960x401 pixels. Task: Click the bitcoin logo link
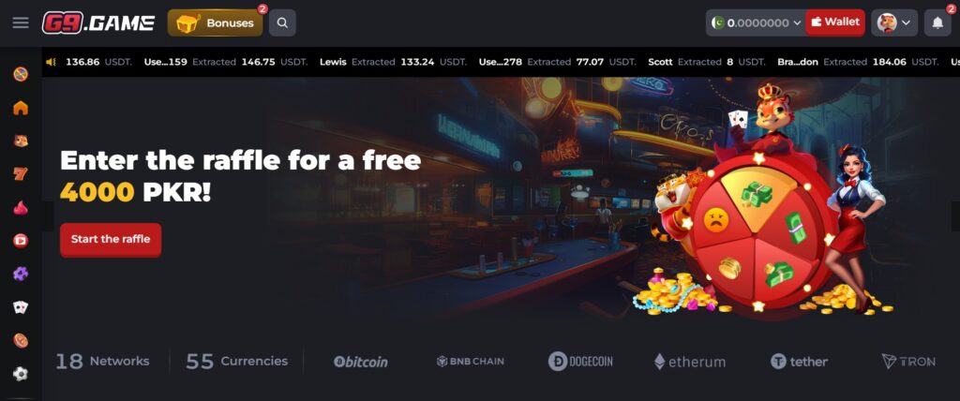pyautogui.click(x=361, y=362)
